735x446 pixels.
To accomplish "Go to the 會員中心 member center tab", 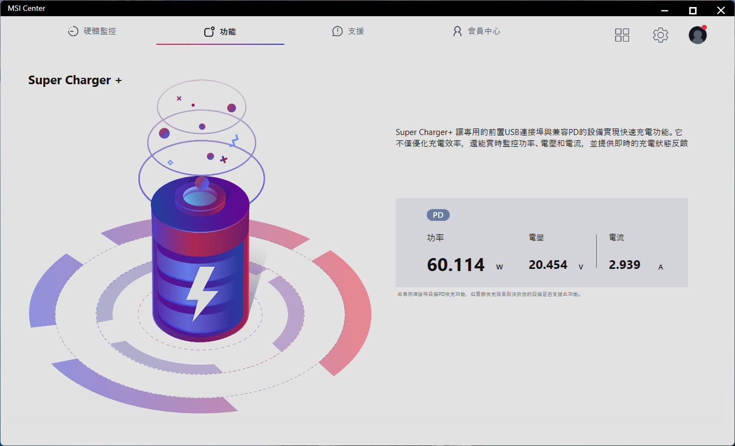I will point(477,31).
